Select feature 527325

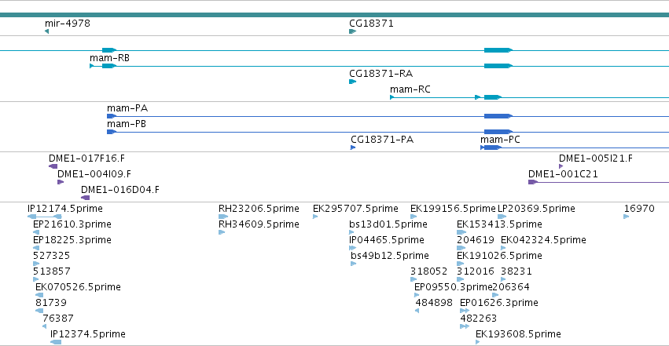pyautogui.click(x=51, y=256)
